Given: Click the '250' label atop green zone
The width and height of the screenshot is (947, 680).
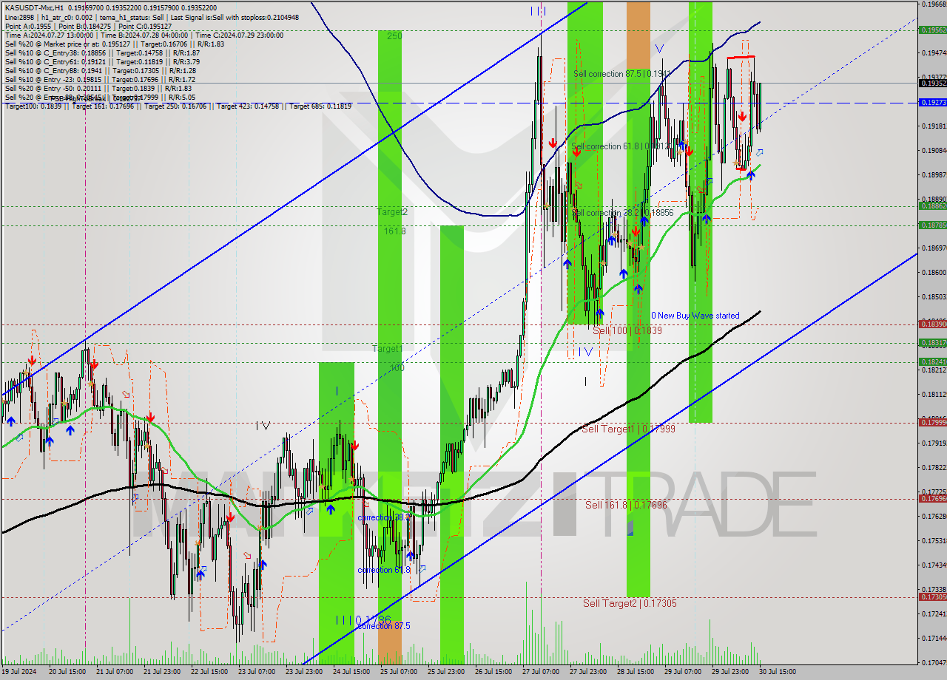Looking at the screenshot, I should click(x=394, y=35).
